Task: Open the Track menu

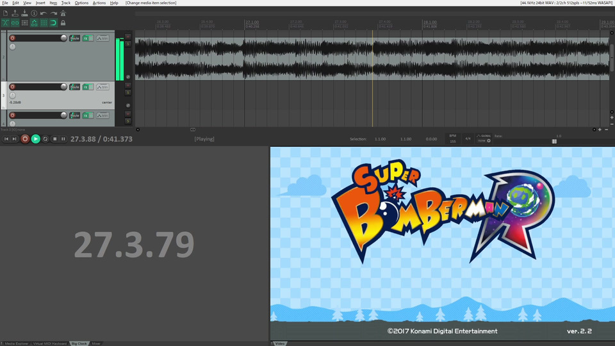Action: pyautogui.click(x=66, y=3)
